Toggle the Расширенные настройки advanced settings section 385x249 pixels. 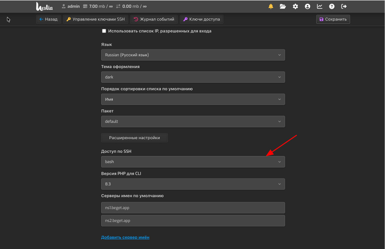[134, 138]
